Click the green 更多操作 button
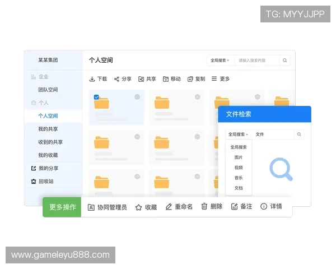The image size is (336, 269). pyautogui.click(x=62, y=207)
